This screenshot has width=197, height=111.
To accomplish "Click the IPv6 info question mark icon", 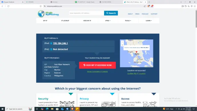I will (x=51, y=49).
